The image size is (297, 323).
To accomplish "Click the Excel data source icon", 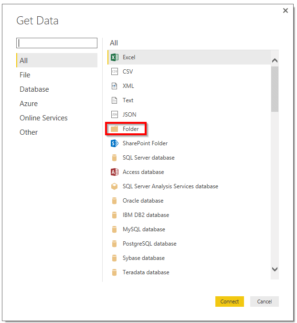I will (x=114, y=57).
